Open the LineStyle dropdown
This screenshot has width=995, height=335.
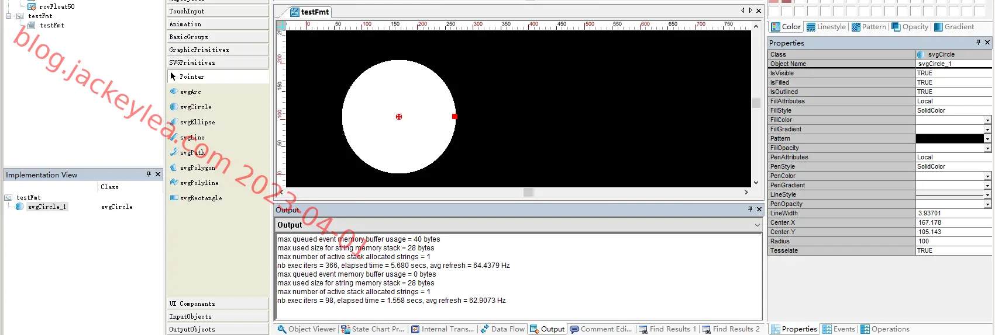(x=987, y=195)
